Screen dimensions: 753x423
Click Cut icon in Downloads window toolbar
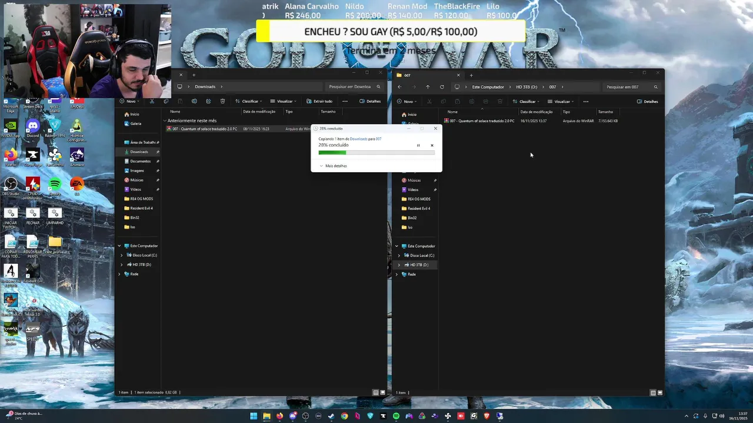(x=152, y=101)
